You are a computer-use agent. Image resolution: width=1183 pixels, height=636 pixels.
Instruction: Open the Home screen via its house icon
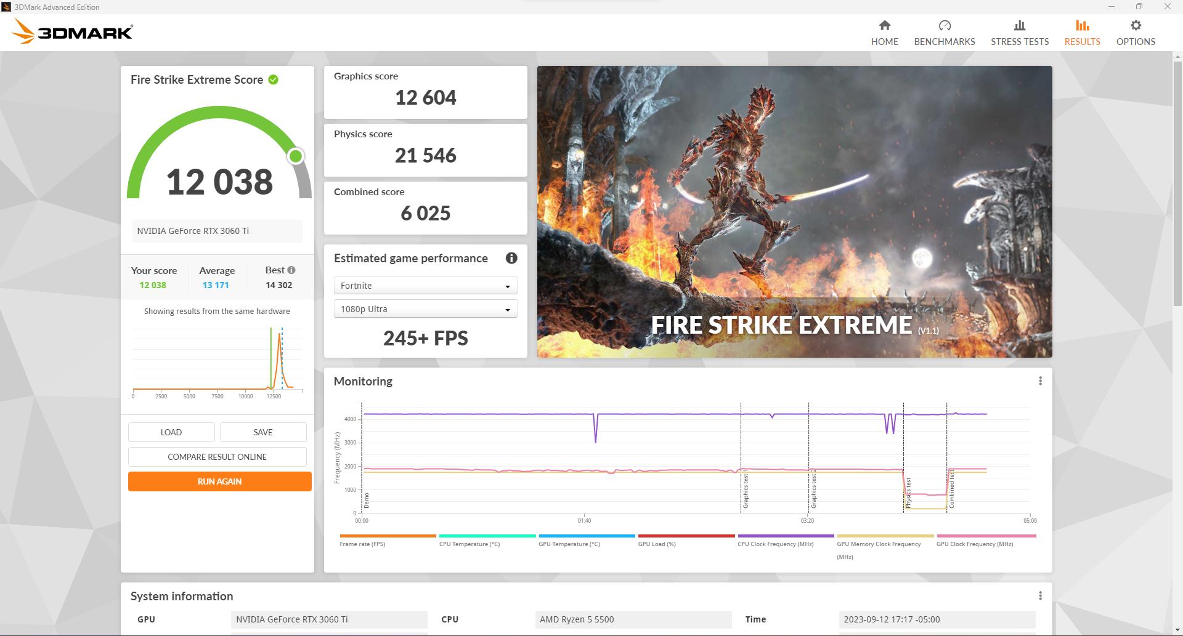click(x=884, y=26)
